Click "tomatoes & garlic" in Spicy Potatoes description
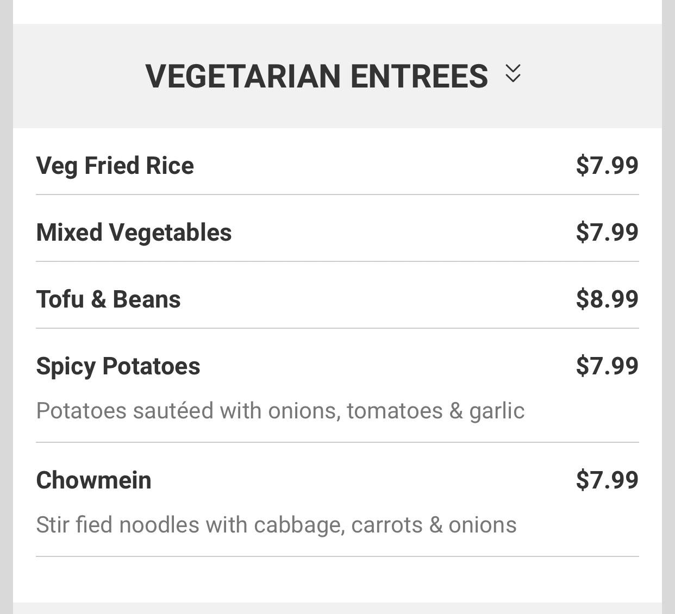Screen dimensions: 675x614 tap(435, 411)
